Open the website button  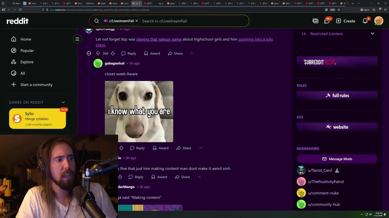tap(337, 127)
